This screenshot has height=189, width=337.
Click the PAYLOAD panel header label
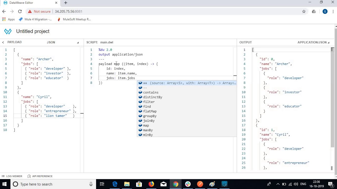click(x=14, y=42)
